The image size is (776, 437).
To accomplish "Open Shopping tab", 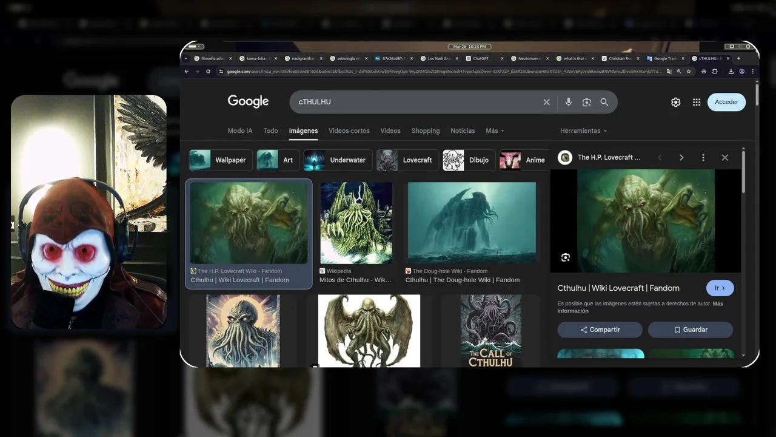I will point(426,130).
